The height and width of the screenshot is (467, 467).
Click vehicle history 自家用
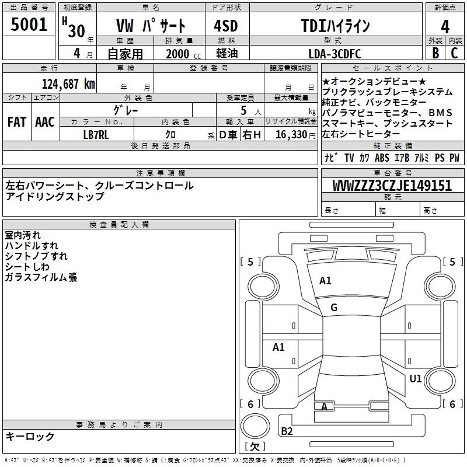(x=125, y=54)
